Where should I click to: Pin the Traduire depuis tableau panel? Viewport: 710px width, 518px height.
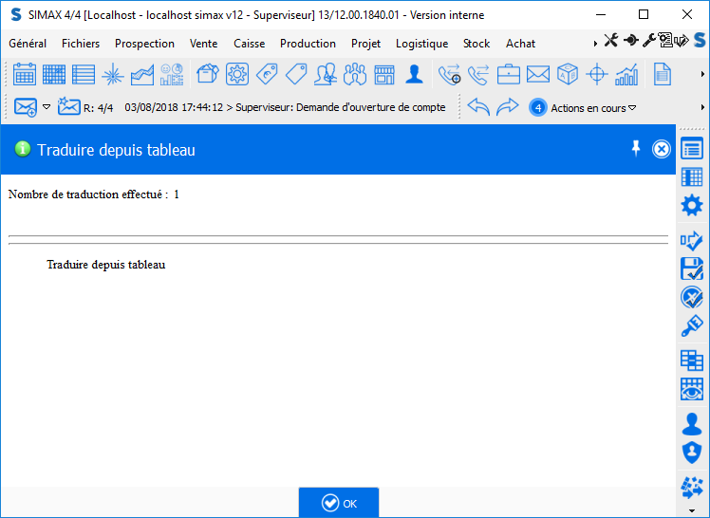(636, 148)
